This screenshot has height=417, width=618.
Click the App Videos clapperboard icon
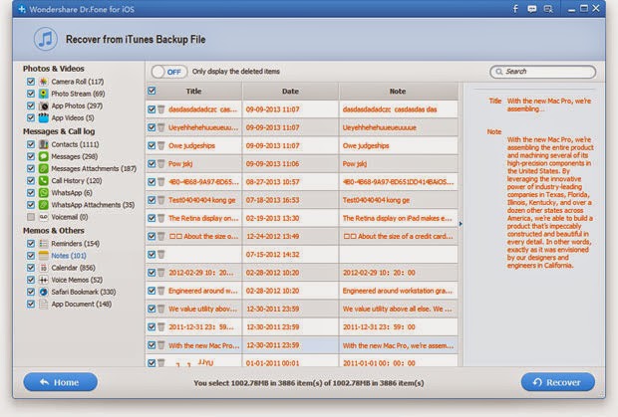43,117
